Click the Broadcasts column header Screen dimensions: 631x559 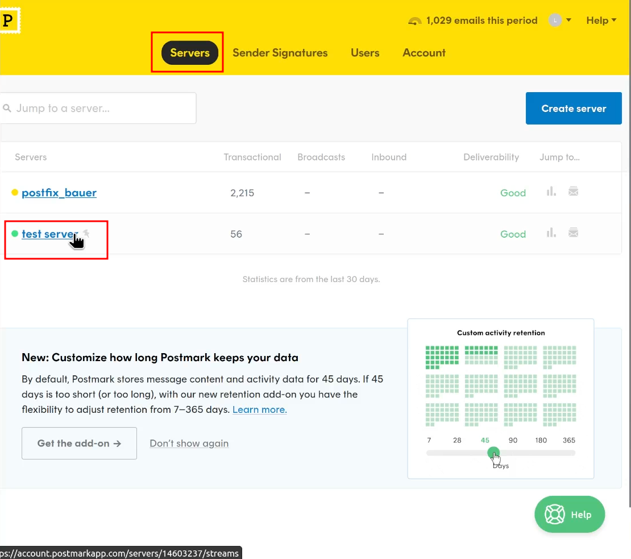[x=321, y=157]
